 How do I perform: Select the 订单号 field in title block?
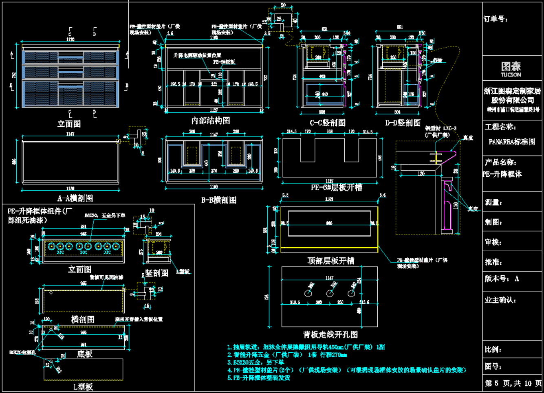point(496,19)
